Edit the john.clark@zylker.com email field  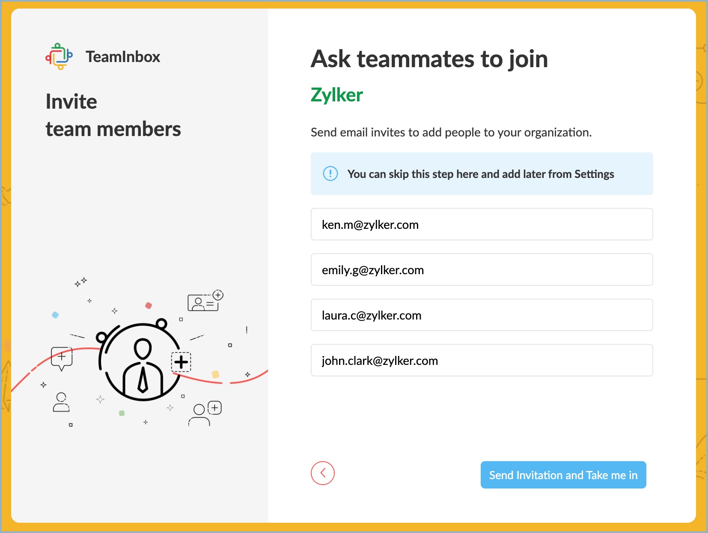(x=482, y=361)
